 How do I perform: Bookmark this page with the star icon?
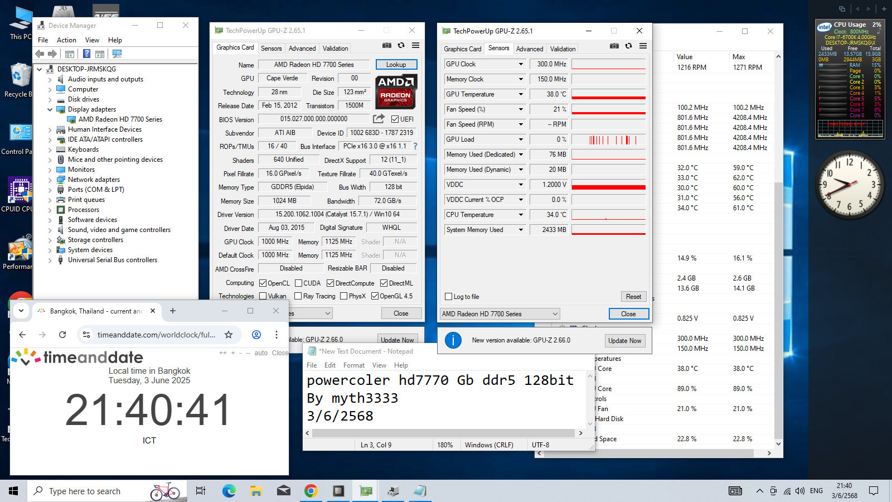point(229,335)
